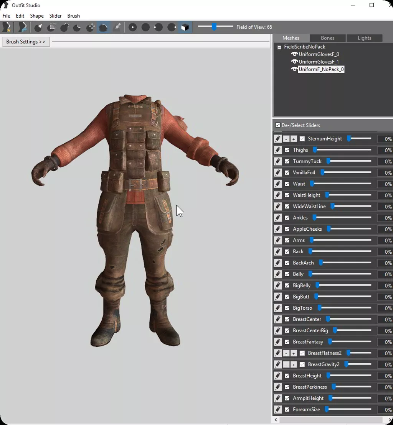Open the Shape menu

coord(37,16)
